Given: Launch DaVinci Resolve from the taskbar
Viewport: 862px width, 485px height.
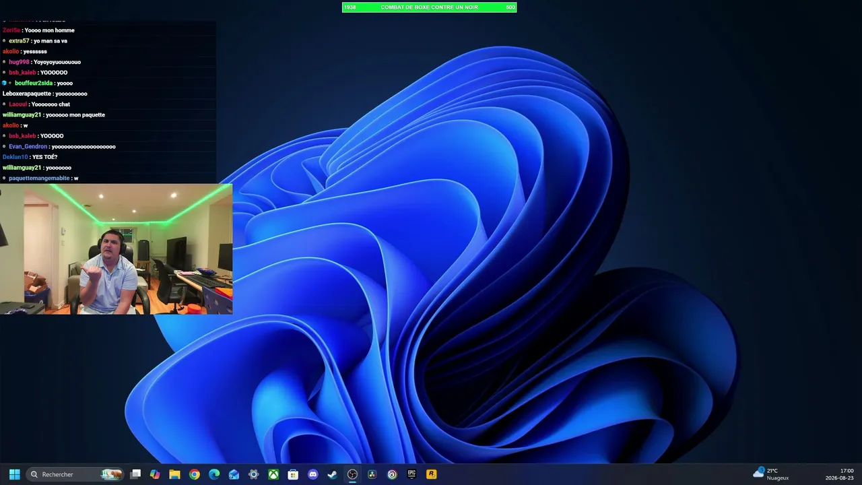Looking at the screenshot, I should click(x=372, y=474).
